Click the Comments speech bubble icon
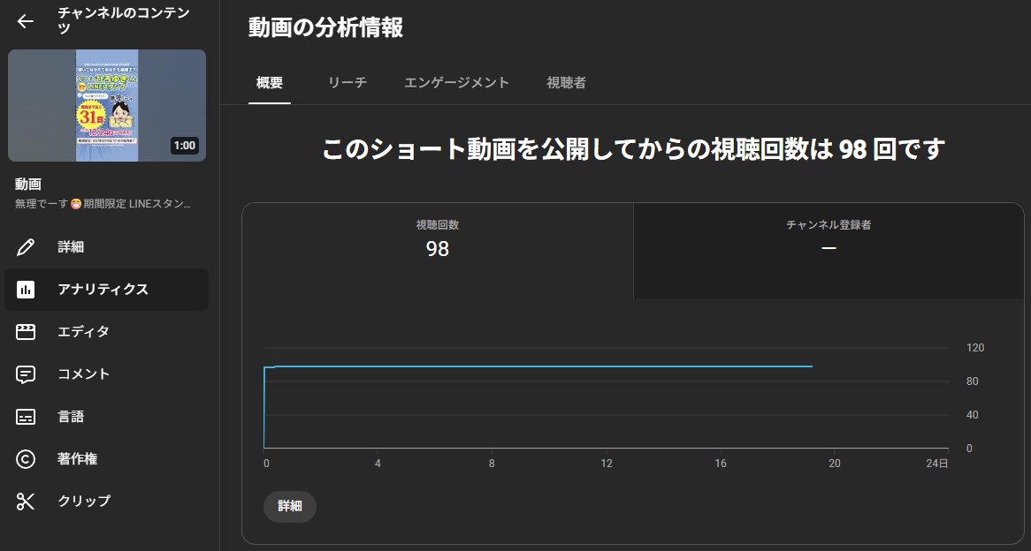Viewport: 1031px width, 551px height. point(26,374)
